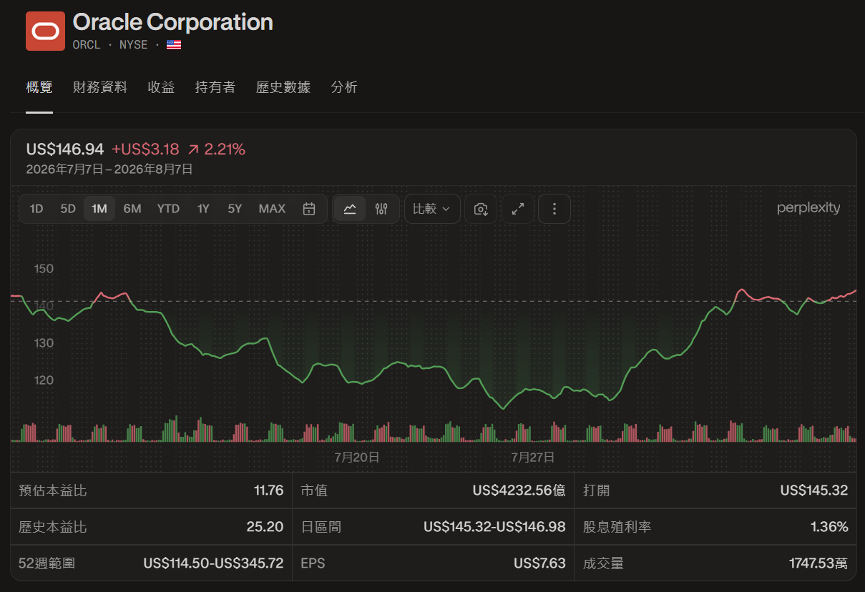The height and width of the screenshot is (592, 865).
Task: Click the Oracle Corporation title
Action: (173, 22)
